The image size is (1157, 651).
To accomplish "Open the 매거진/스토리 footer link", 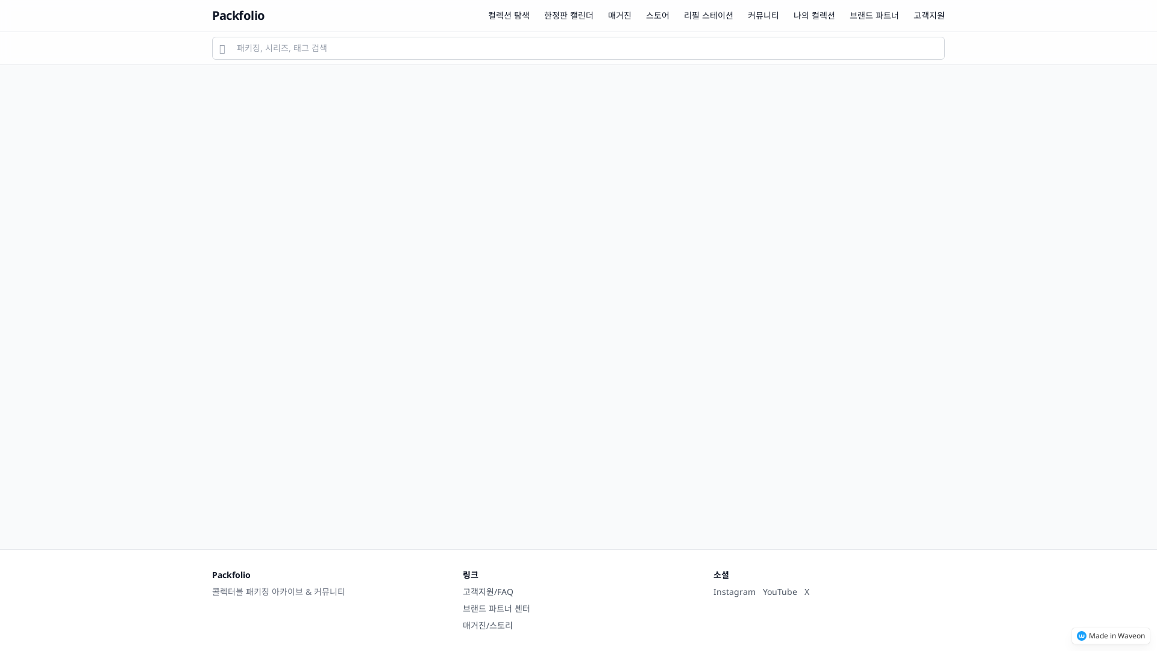I will pyautogui.click(x=488, y=626).
